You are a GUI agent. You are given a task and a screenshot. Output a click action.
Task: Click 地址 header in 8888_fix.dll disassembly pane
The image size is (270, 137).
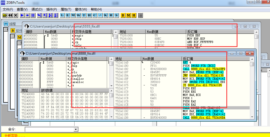[x=128, y=59]
